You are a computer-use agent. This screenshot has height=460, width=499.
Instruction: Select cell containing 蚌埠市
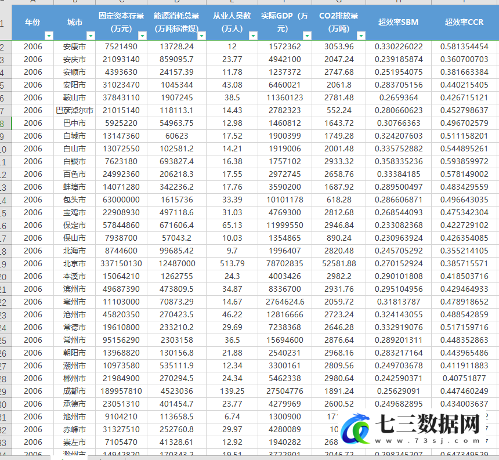pos(75,187)
